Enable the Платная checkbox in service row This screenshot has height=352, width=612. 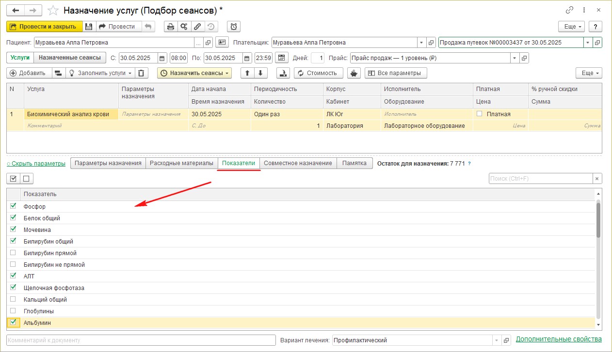pyautogui.click(x=480, y=114)
